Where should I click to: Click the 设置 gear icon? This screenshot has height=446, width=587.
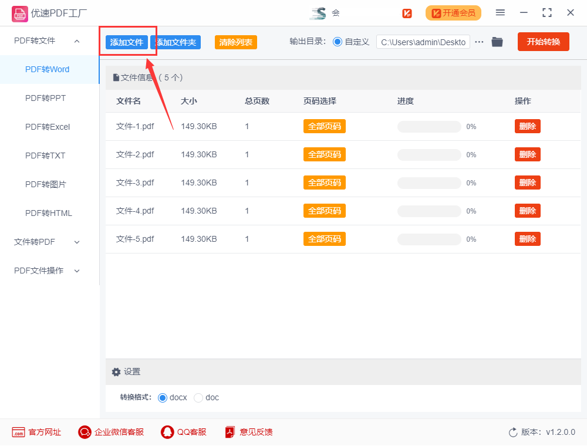click(x=116, y=372)
